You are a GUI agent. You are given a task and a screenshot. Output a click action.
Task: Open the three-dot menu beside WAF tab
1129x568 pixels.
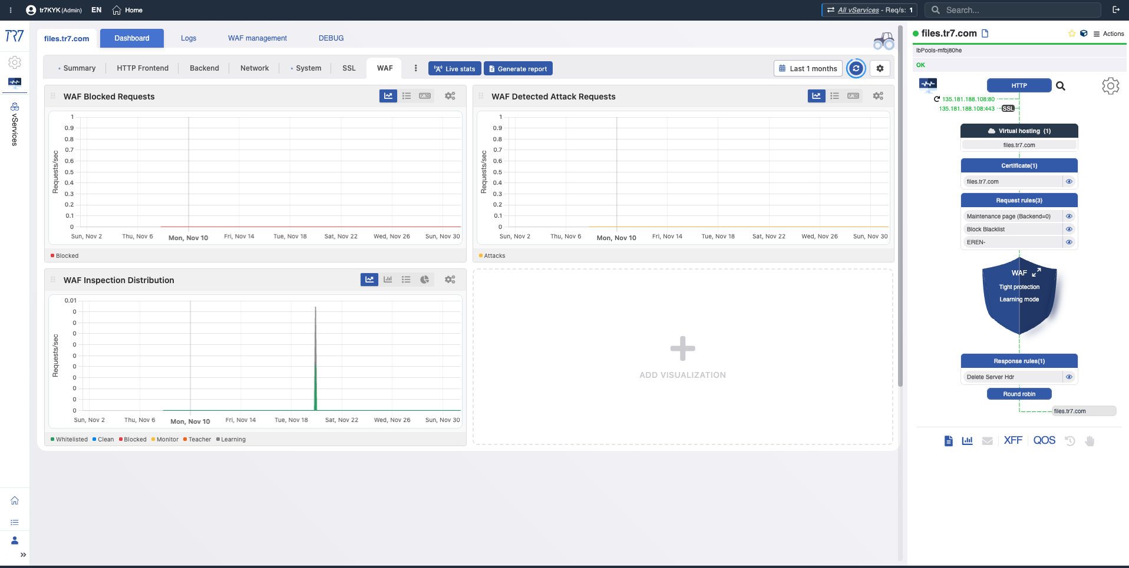coord(416,68)
